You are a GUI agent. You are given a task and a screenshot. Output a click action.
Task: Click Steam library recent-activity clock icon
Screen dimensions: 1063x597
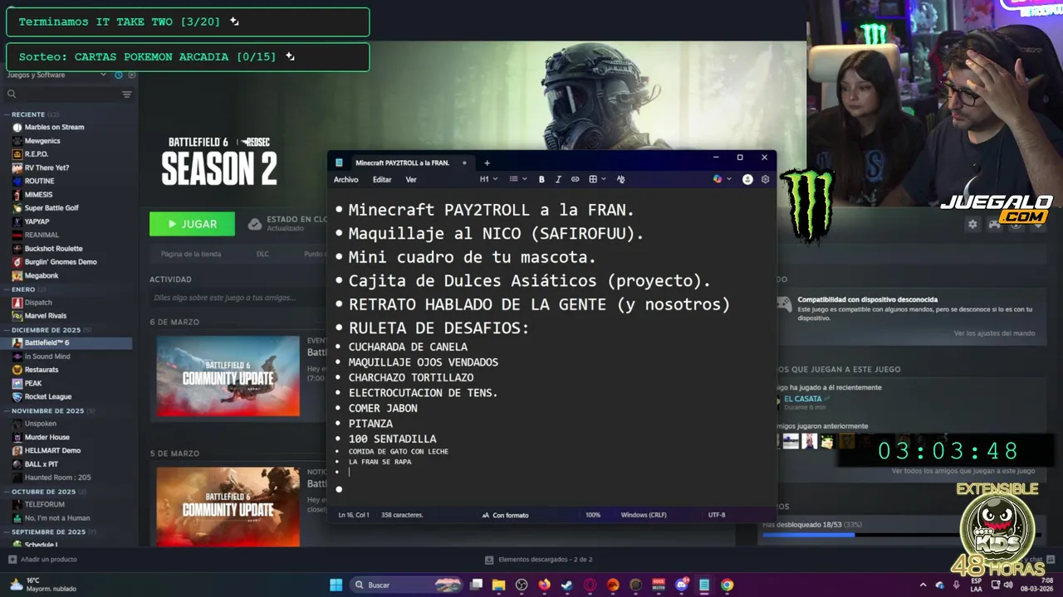click(119, 75)
